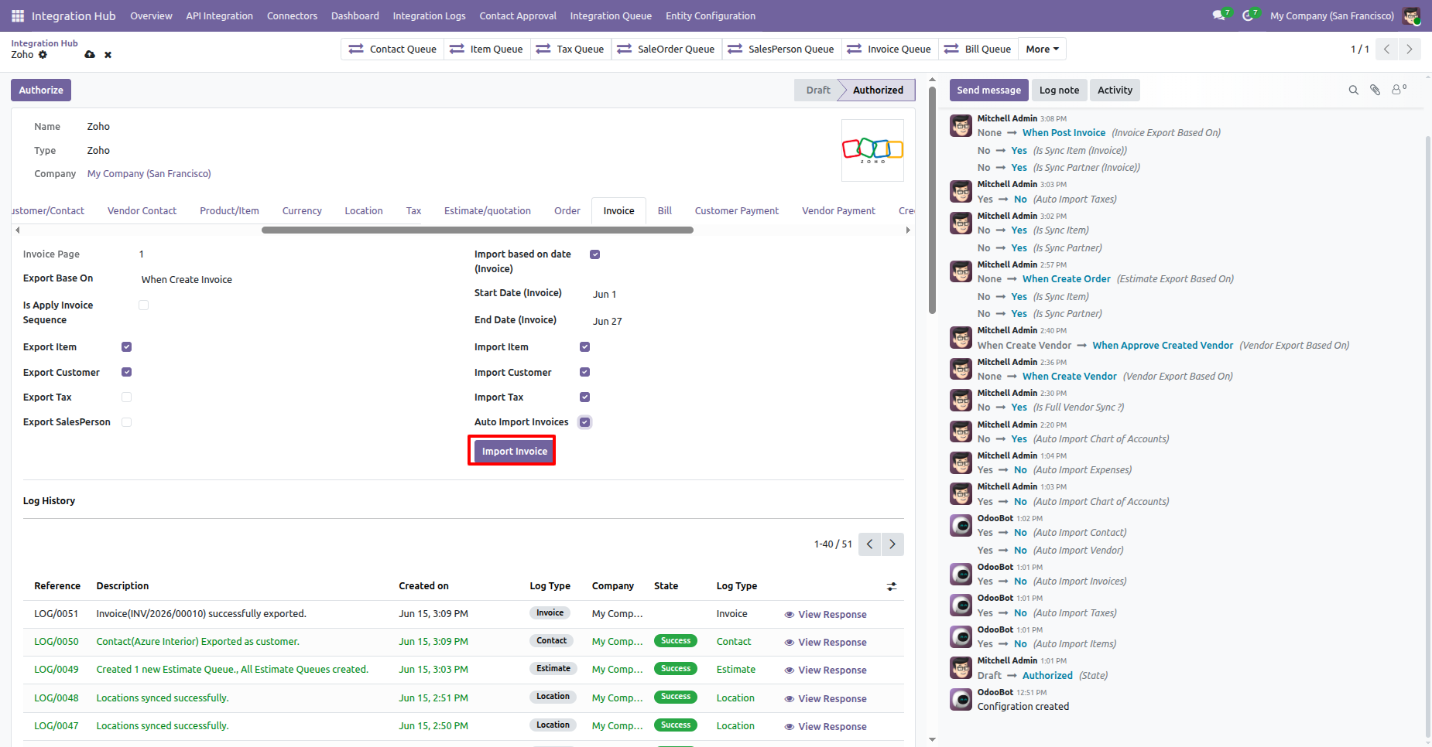This screenshot has height=747, width=1432.
Task: Attach files using the paperclip icon
Action: point(1375,90)
